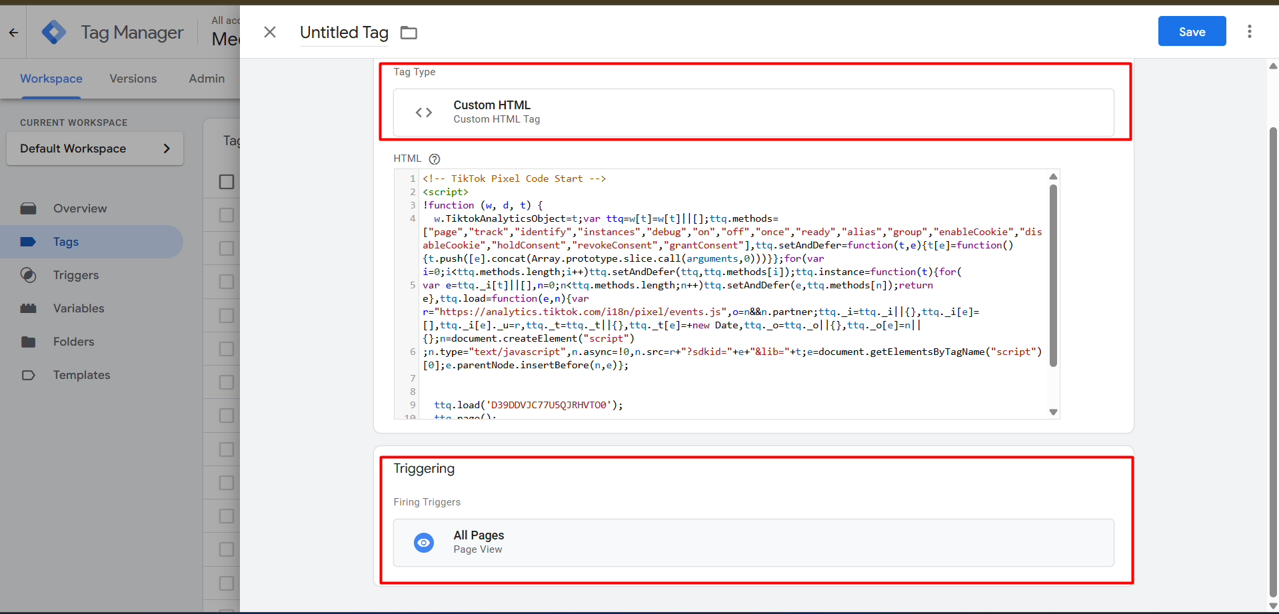Open the three-dot more options menu
This screenshot has width=1279, height=614.
[1249, 31]
